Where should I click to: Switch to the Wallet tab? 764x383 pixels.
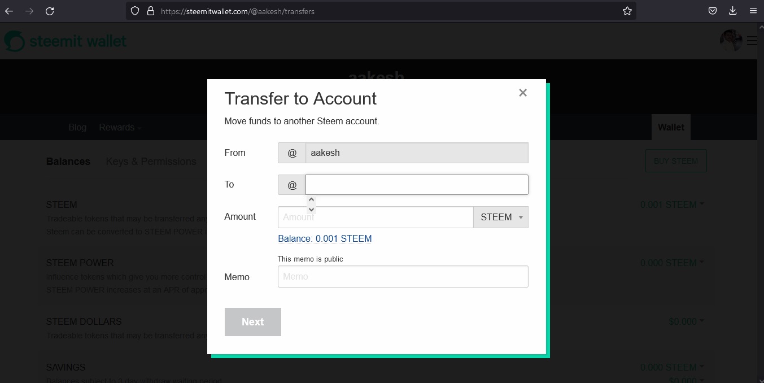tap(671, 127)
